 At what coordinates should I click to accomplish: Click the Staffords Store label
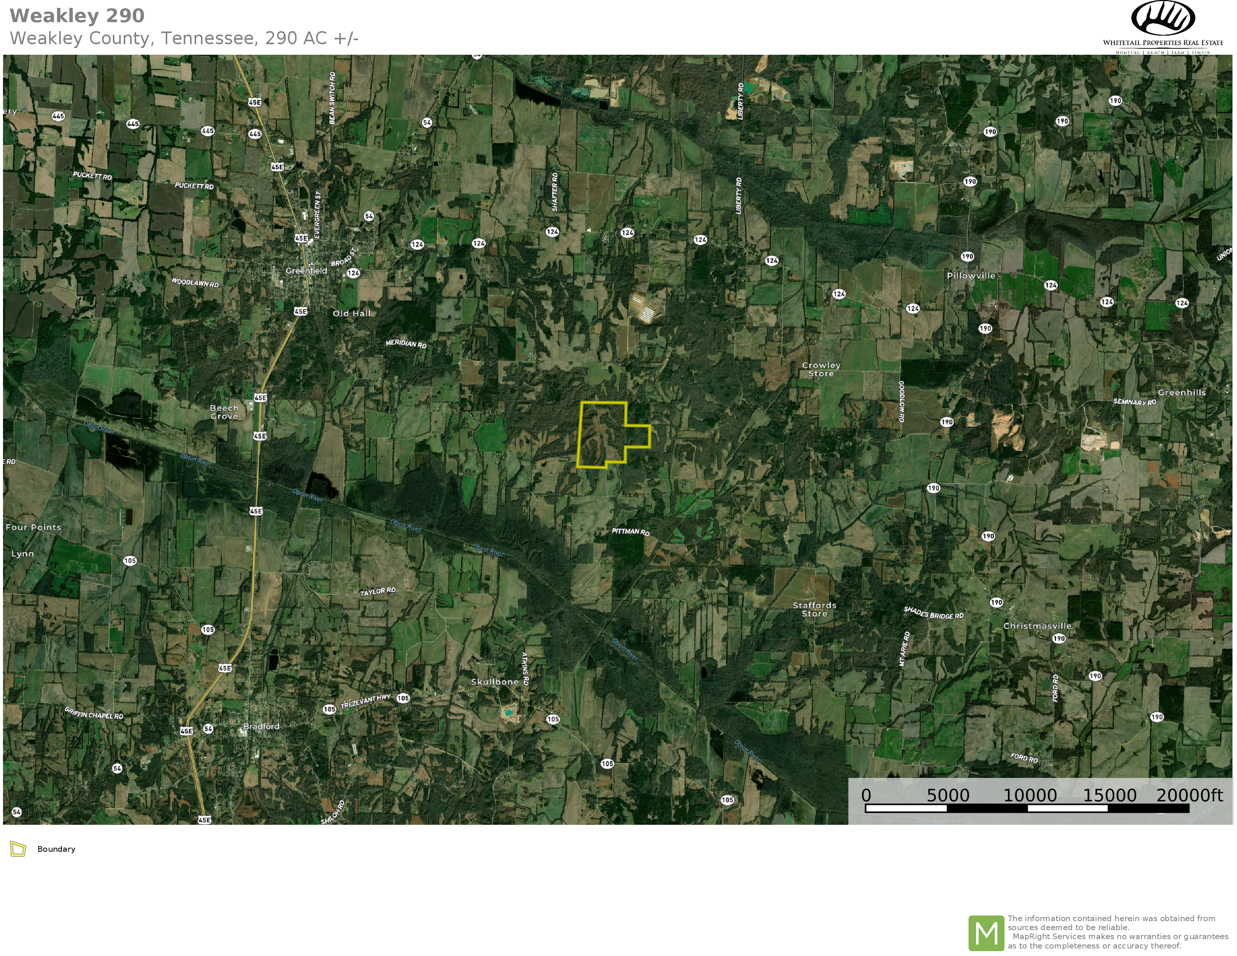814,609
